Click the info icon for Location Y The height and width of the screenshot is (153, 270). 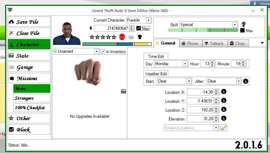coord(224,100)
